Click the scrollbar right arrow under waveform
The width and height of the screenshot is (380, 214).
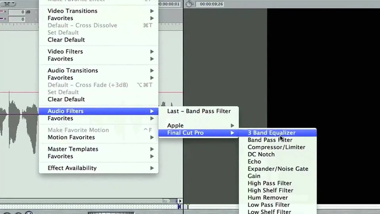(180, 201)
